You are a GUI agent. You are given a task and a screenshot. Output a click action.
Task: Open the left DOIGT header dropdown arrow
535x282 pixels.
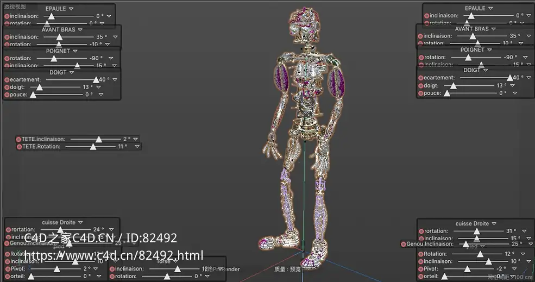tap(72, 73)
